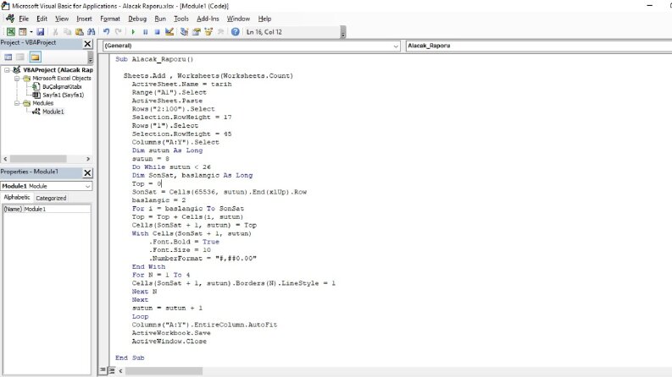This screenshot has height=377, width=672.
Task: Click the Reset stop square icon
Action: click(x=158, y=31)
